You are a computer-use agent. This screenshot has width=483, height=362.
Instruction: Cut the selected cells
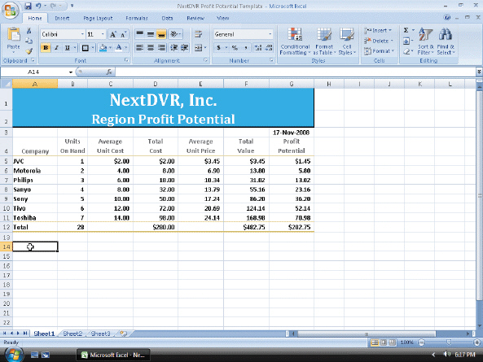[x=29, y=31]
